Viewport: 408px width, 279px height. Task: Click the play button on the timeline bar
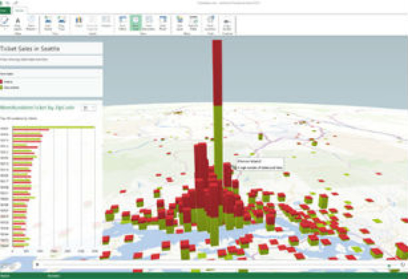click(37, 264)
